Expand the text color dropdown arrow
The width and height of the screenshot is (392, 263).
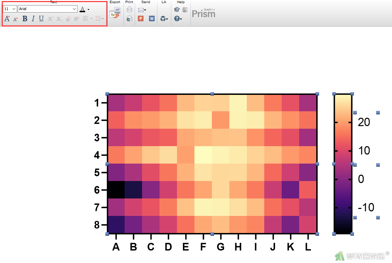click(89, 10)
